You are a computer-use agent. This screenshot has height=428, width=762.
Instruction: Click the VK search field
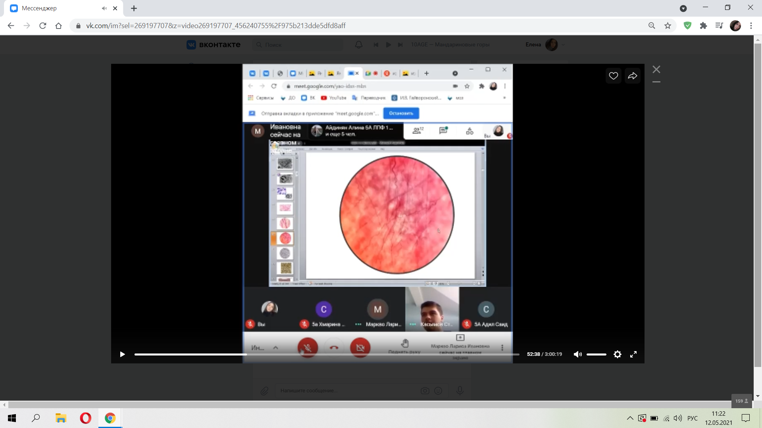point(298,45)
